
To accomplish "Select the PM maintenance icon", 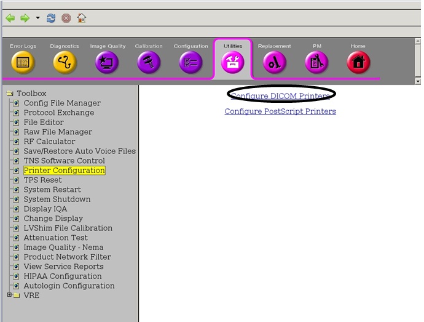I will click(316, 62).
